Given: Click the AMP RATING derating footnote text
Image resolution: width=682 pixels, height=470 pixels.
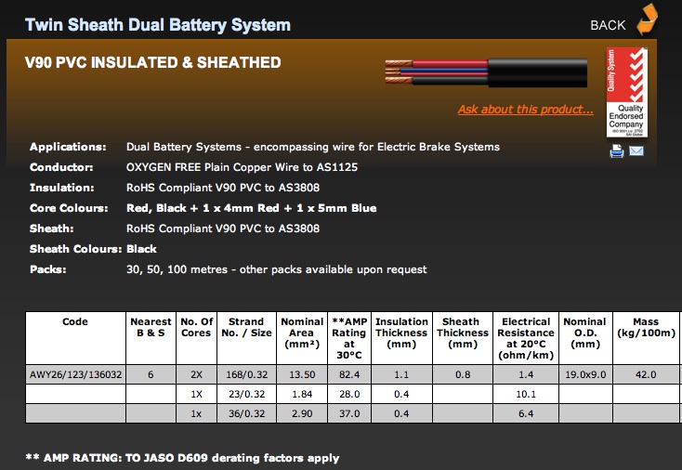Looking at the screenshot, I should [x=182, y=458].
